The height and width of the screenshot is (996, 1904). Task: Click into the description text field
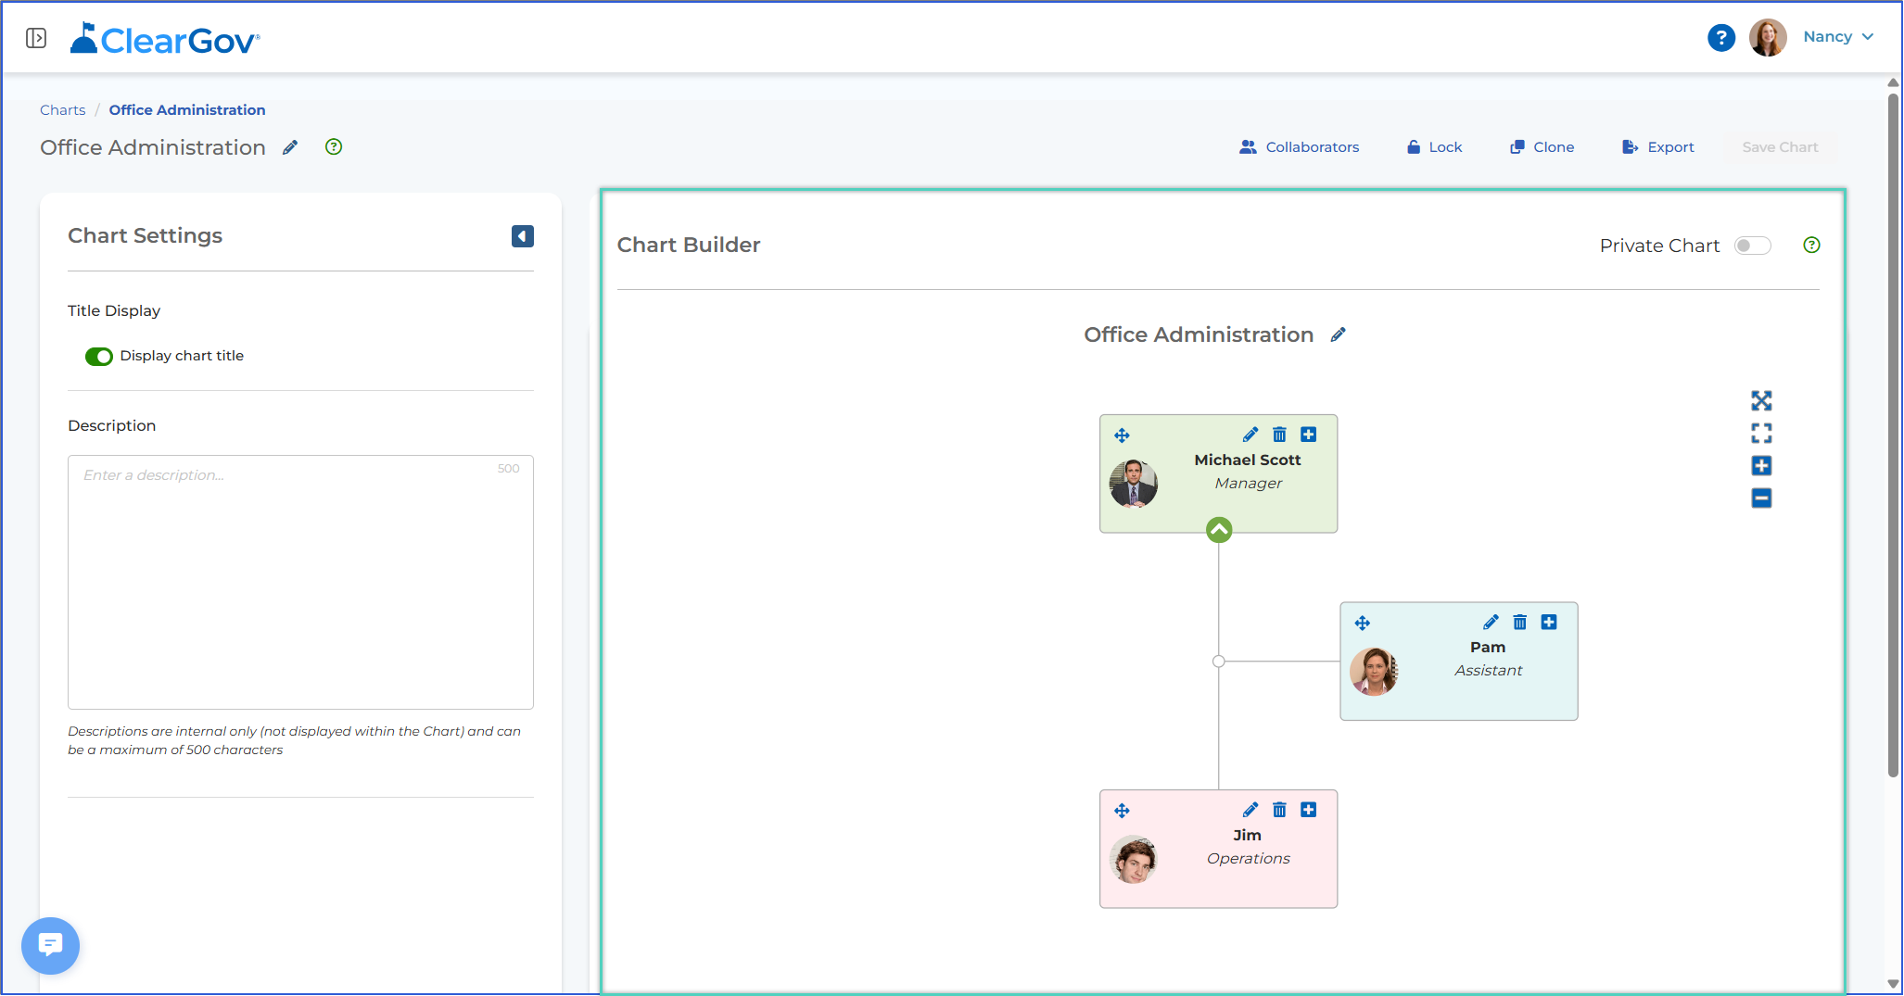pos(300,582)
